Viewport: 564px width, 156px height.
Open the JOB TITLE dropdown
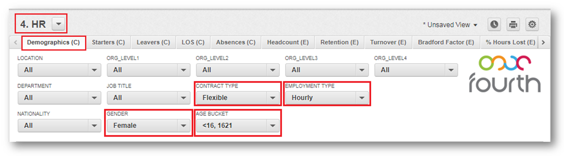(x=148, y=97)
